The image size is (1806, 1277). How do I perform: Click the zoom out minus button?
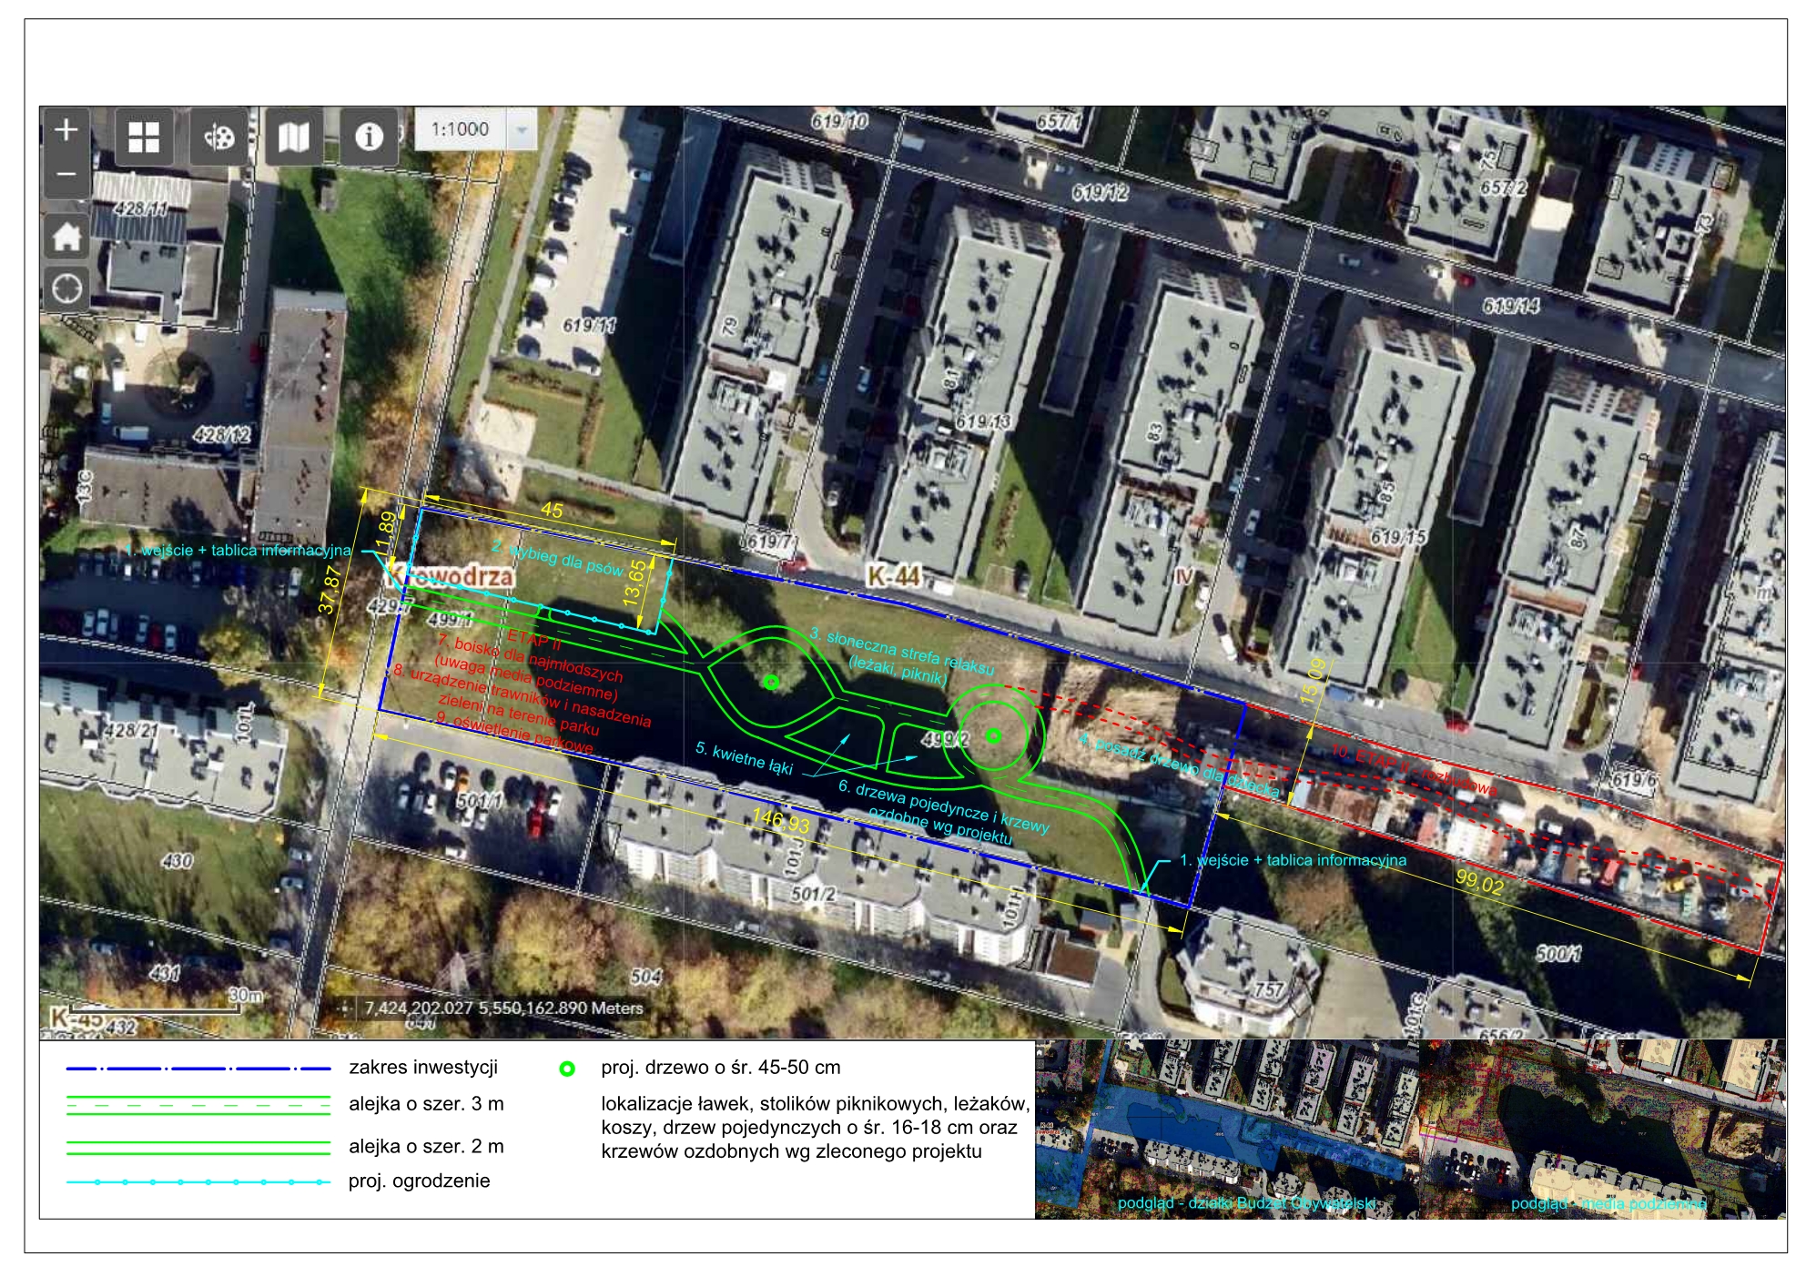pos(66,174)
